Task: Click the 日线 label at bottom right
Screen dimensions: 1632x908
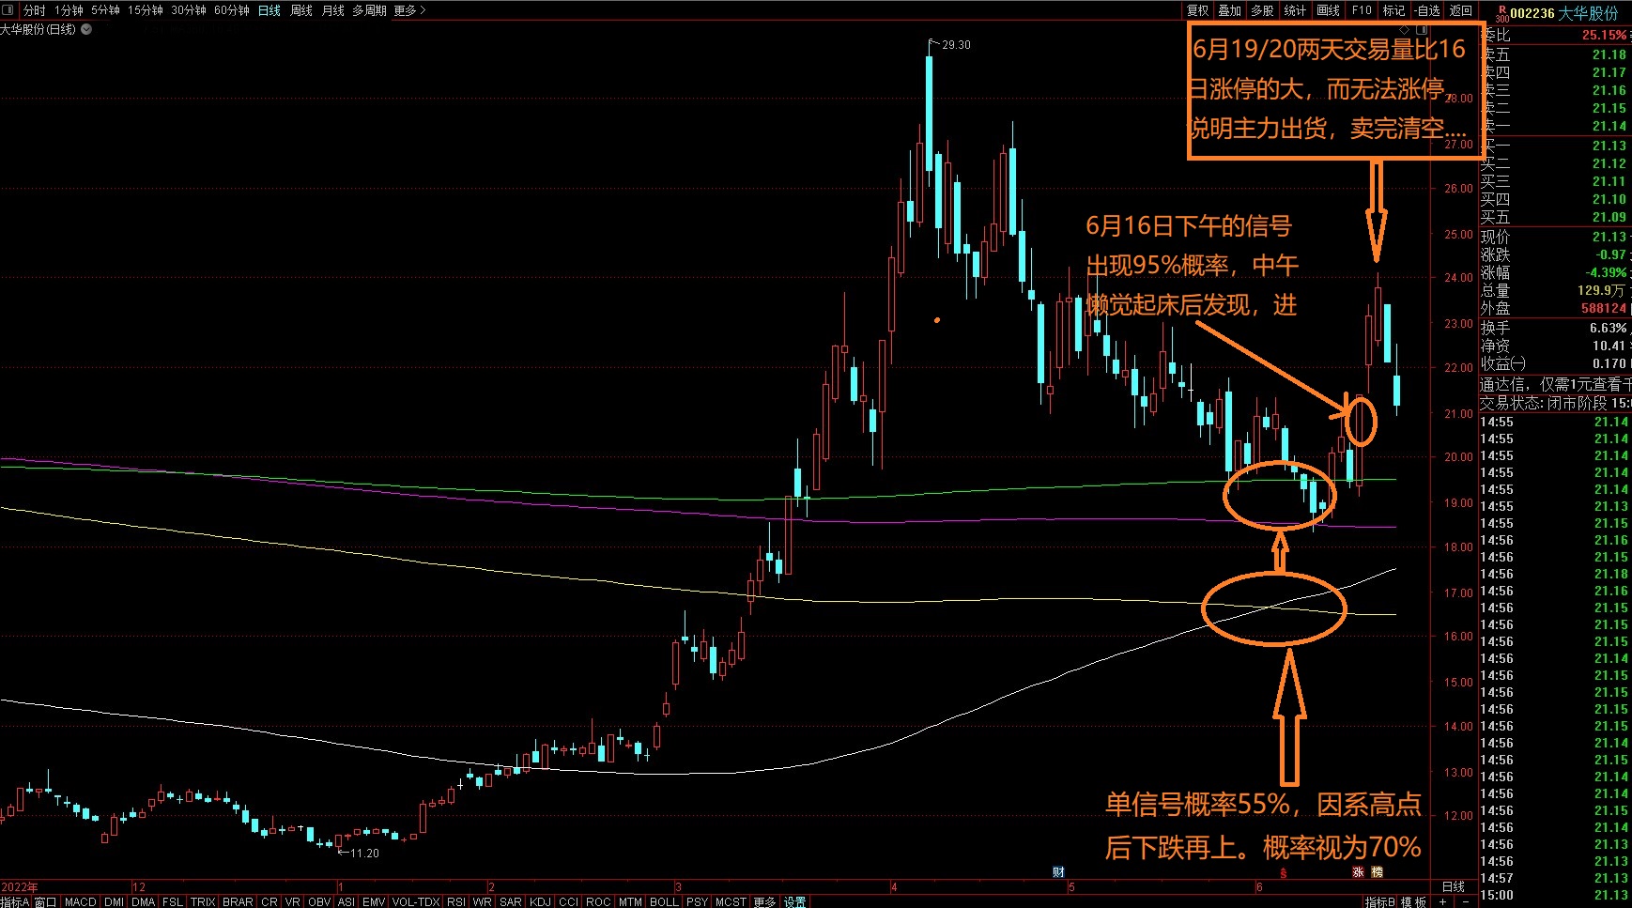Action: tap(1453, 886)
